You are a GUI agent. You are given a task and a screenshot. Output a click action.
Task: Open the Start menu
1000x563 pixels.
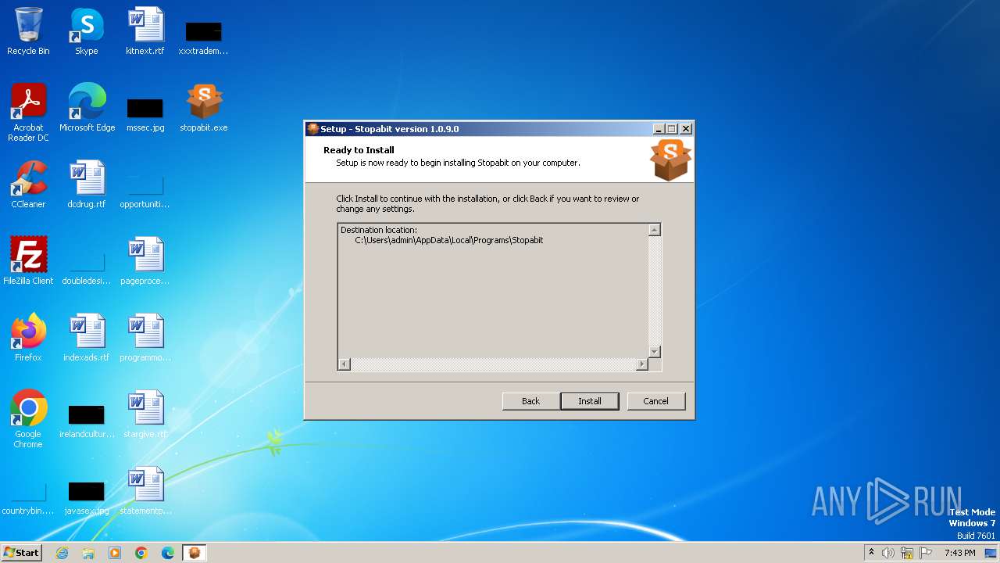(21, 552)
